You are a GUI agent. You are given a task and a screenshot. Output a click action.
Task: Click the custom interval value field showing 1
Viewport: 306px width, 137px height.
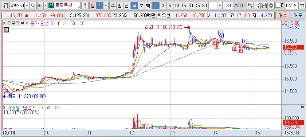[x=213, y=6]
